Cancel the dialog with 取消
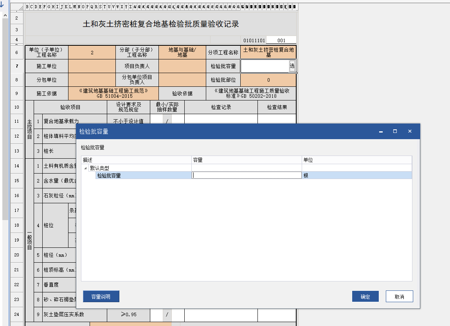The height and width of the screenshot is (326, 450). [x=399, y=296]
